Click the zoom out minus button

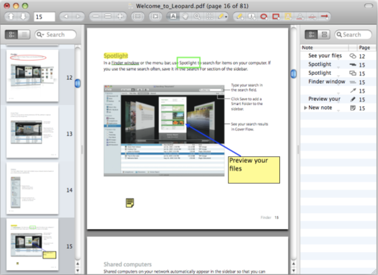96,16
